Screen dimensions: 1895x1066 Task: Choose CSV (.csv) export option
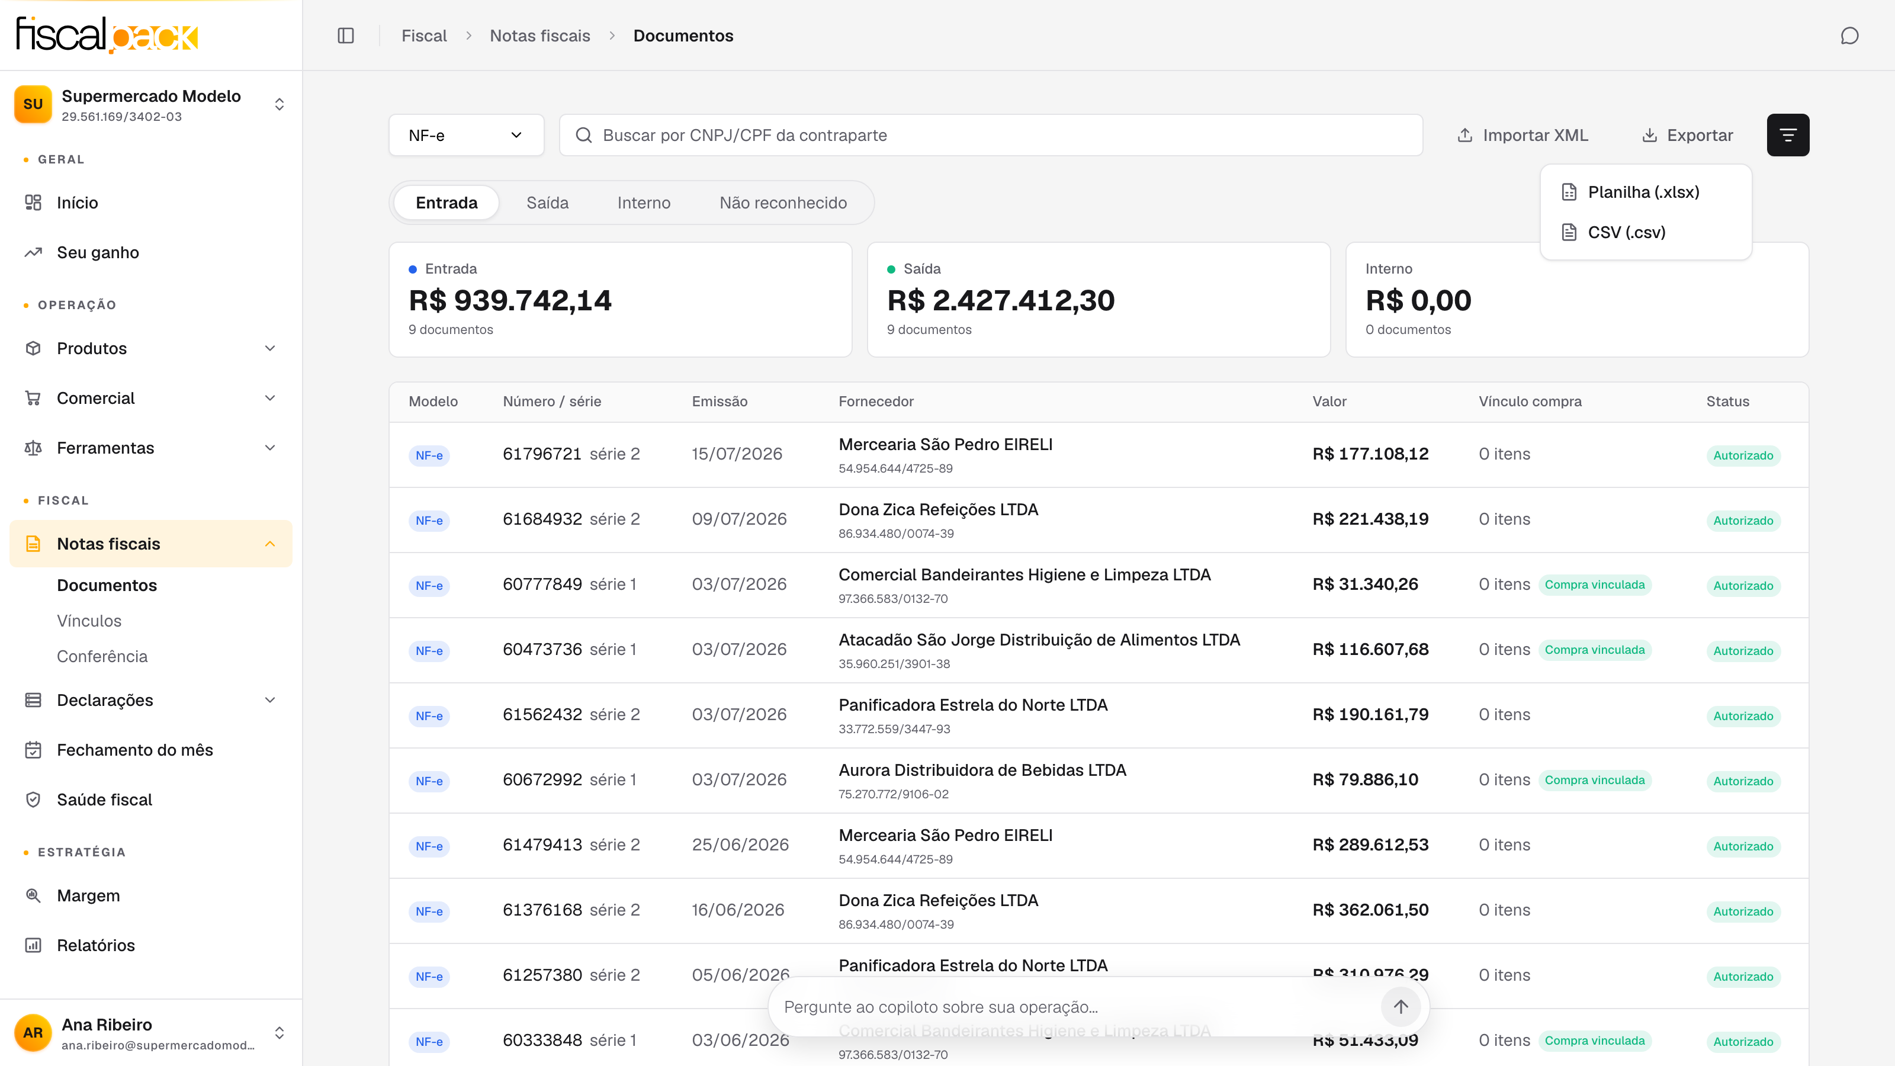pyautogui.click(x=1646, y=233)
